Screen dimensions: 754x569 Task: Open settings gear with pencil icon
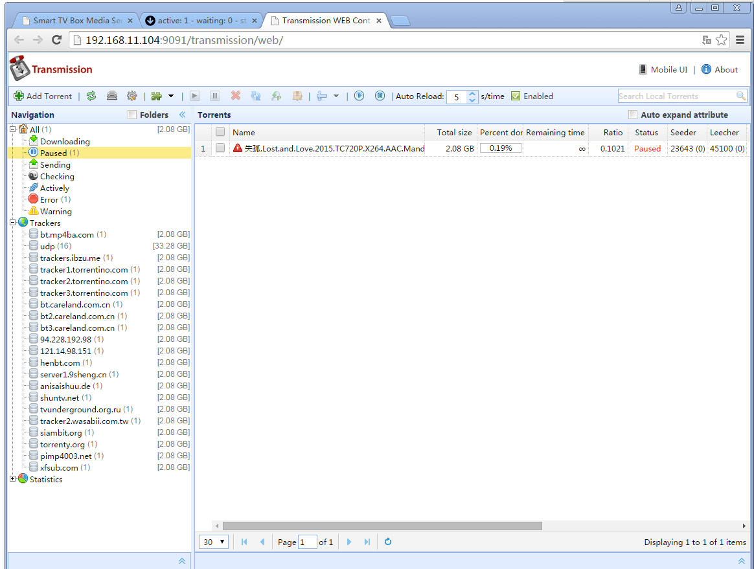pyautogui.click(x=131, y=96)
